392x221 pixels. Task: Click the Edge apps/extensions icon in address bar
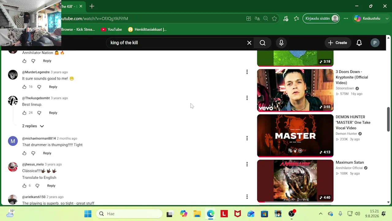click(x=249, y=18)
